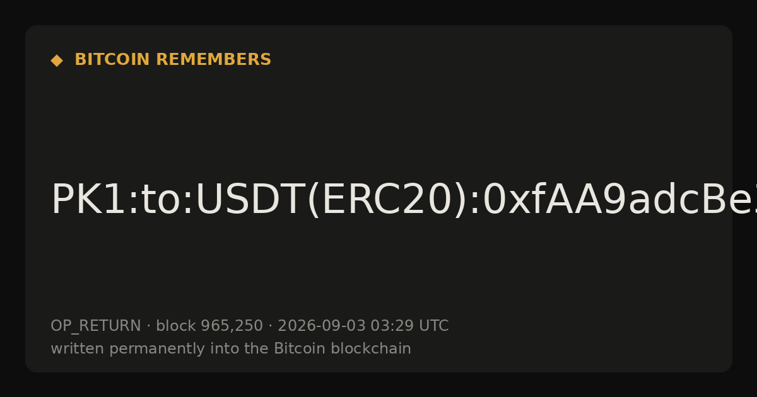
Task: Open block 965,250 reference
Action: pyautogui.click(x=209, y=326)
